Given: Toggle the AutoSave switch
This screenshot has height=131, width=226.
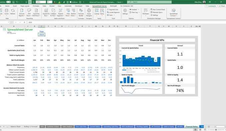Looking at the screenshot, I should pos(9,2).
